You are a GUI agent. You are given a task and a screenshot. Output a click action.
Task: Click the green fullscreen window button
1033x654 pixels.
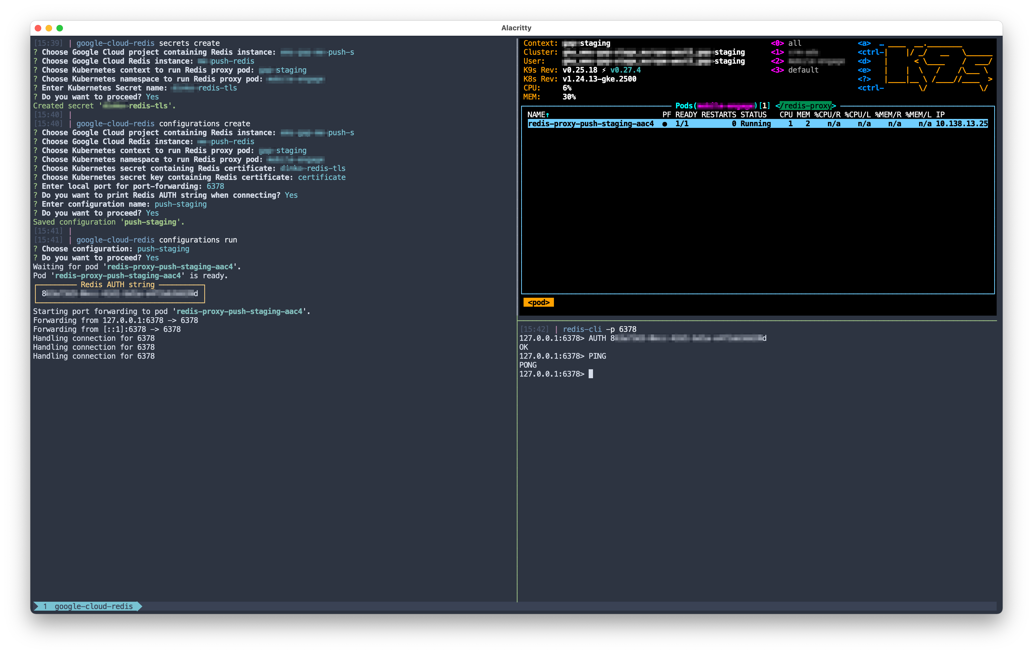(x=60, y=28)
